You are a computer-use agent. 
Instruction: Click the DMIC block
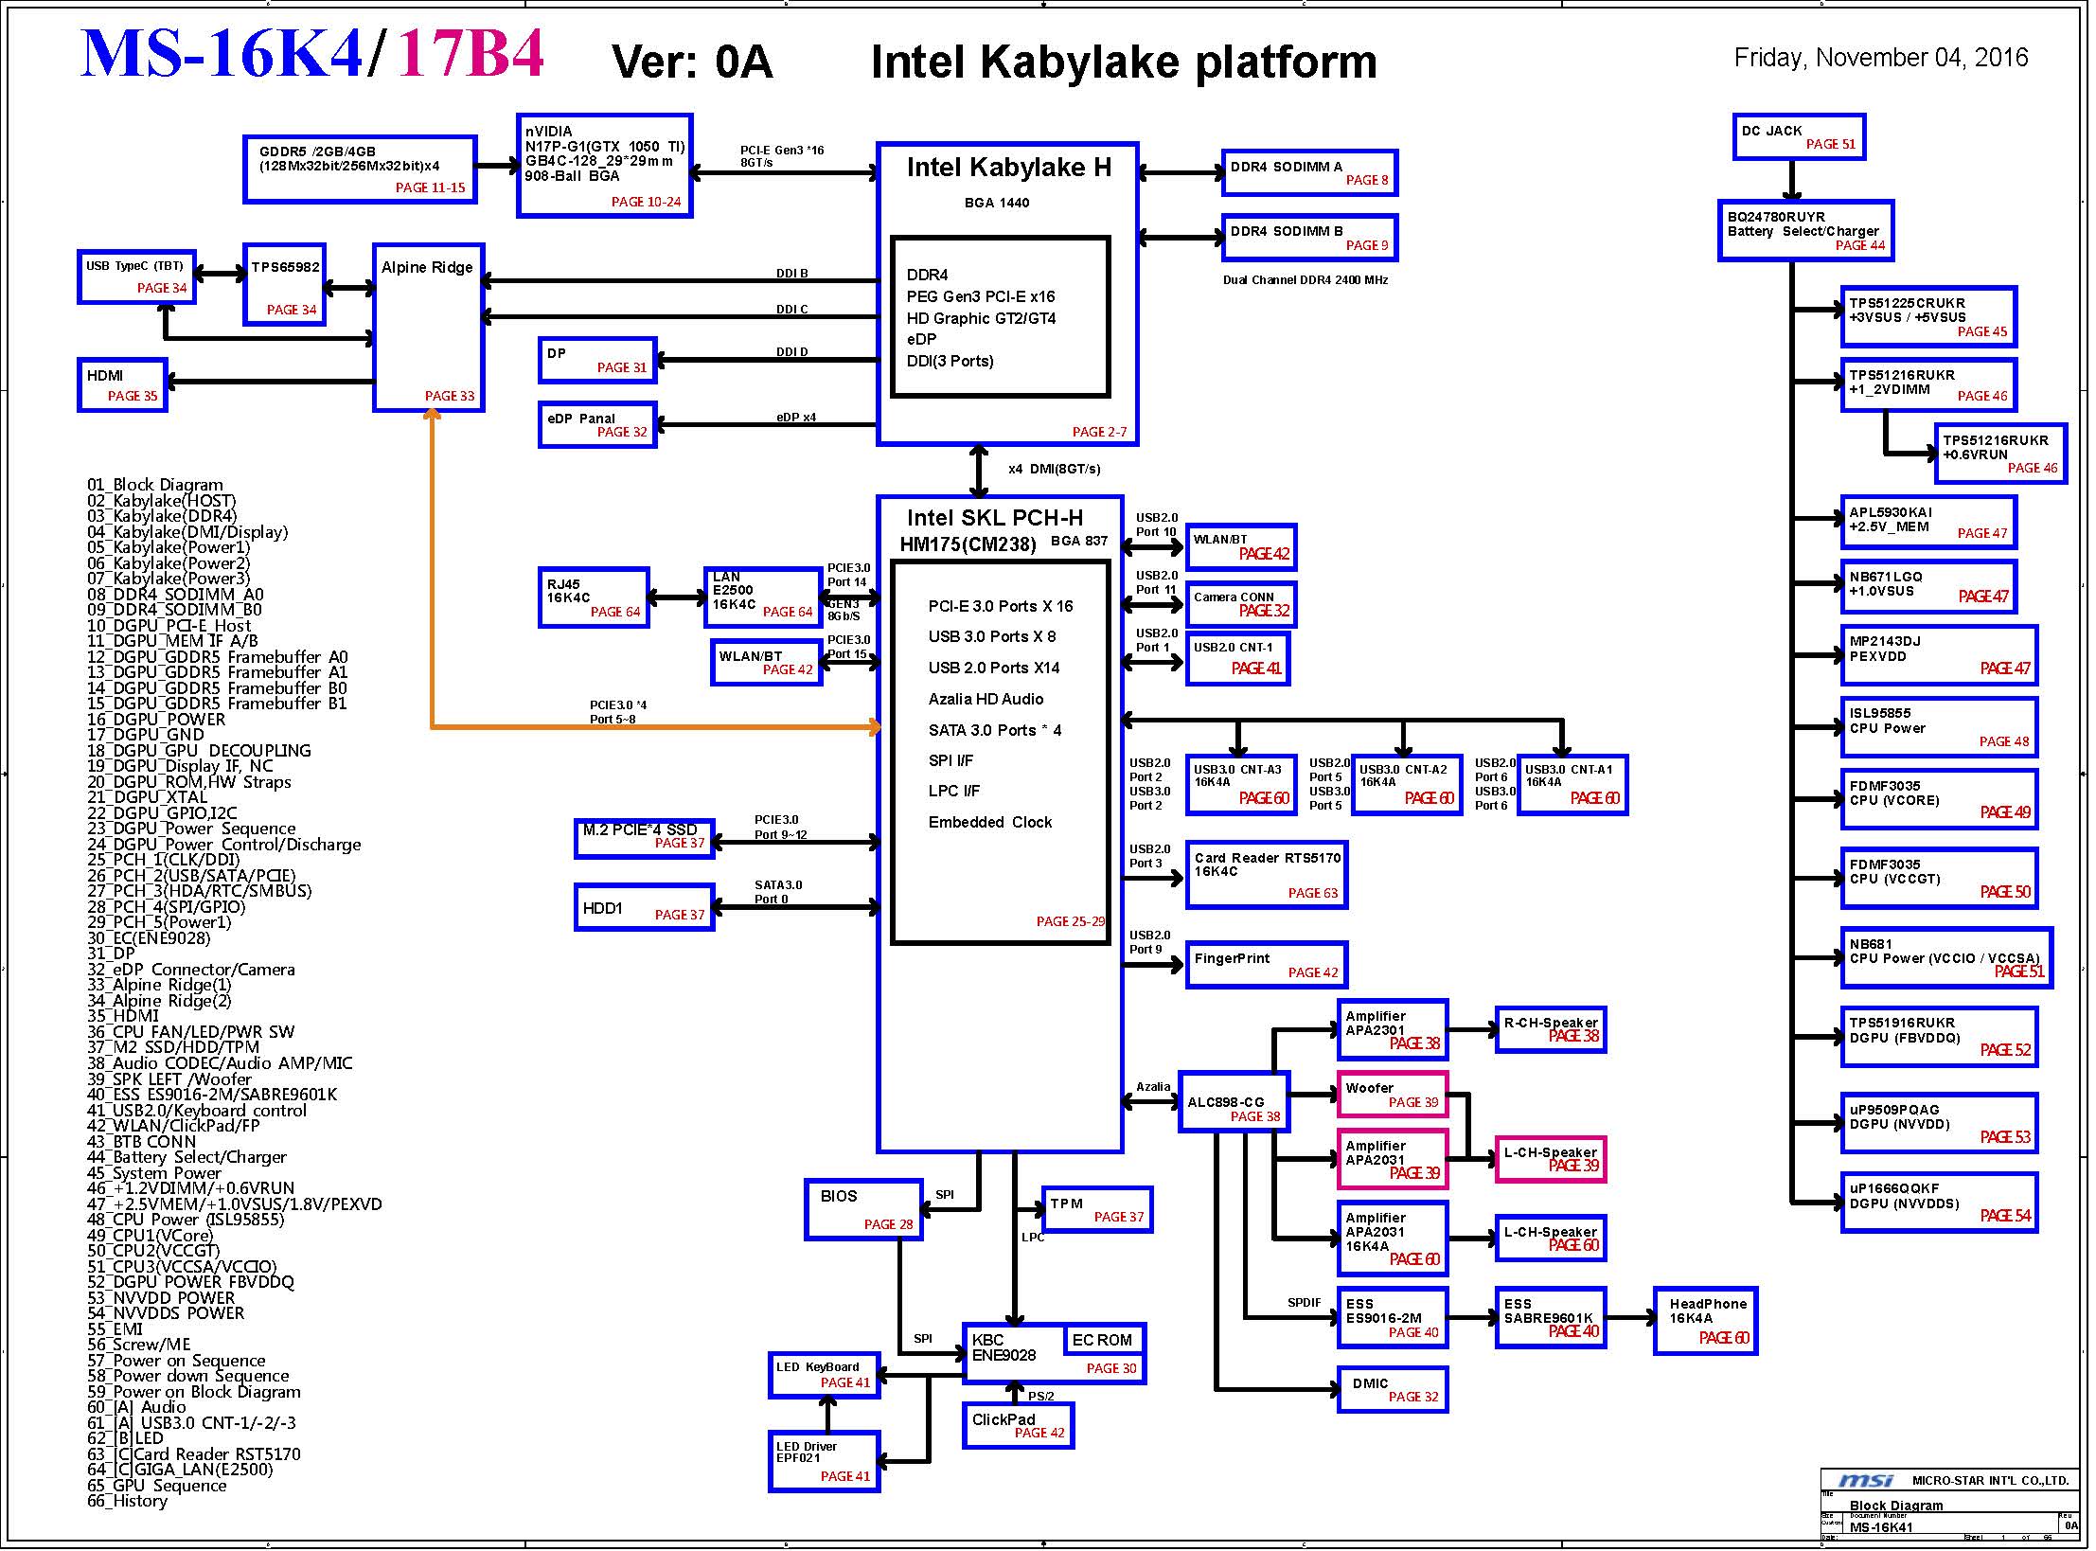[1393, 1390]
